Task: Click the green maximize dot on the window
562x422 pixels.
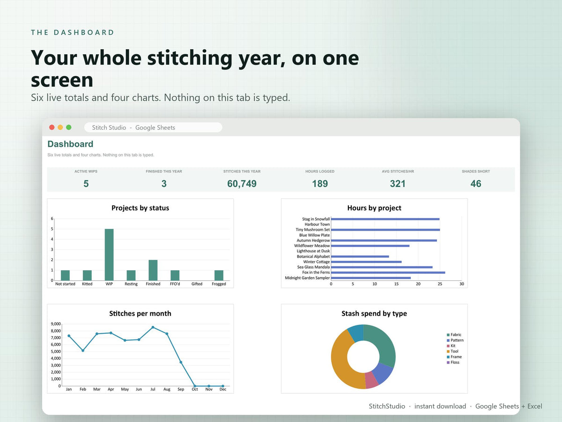Action: [69, 128]
